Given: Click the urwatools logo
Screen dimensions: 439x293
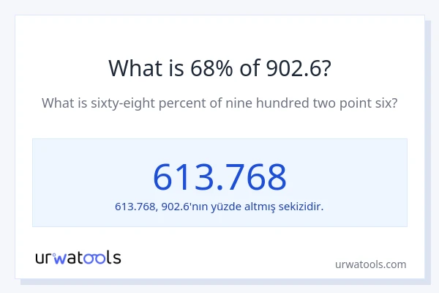Looking at the screenshot, I should coord(78,257).
